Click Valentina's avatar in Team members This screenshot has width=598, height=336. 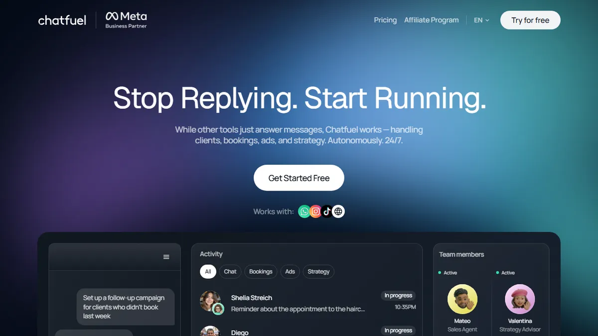point(520,299)
